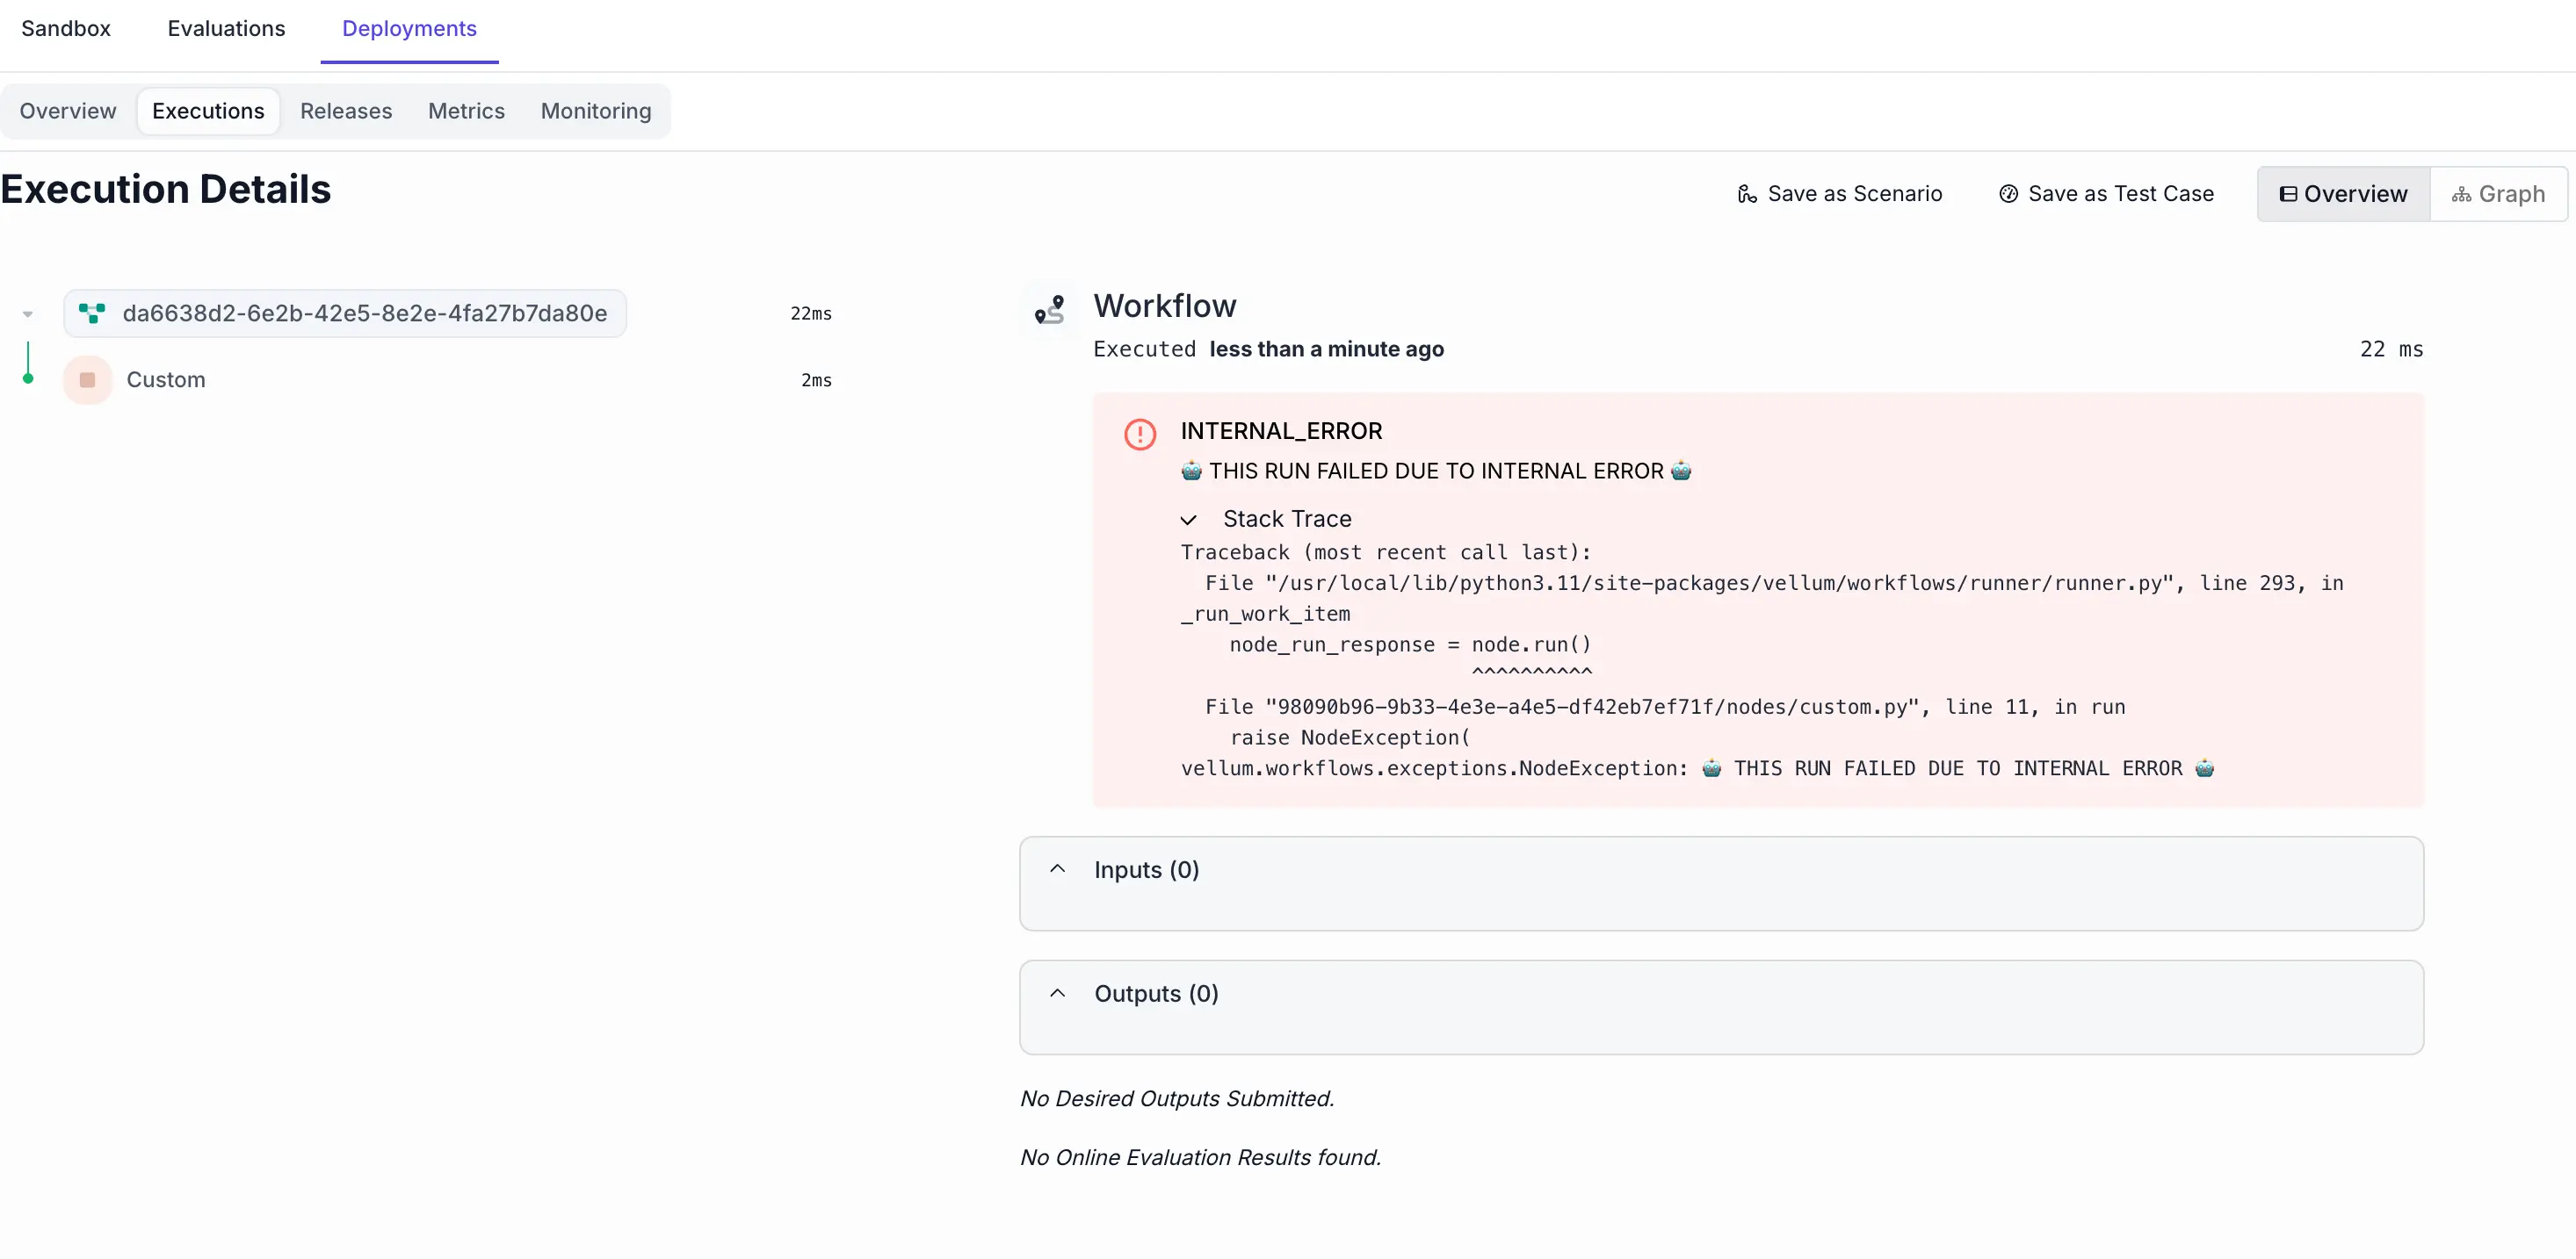Open the Evaluations tab

(226, 28)
